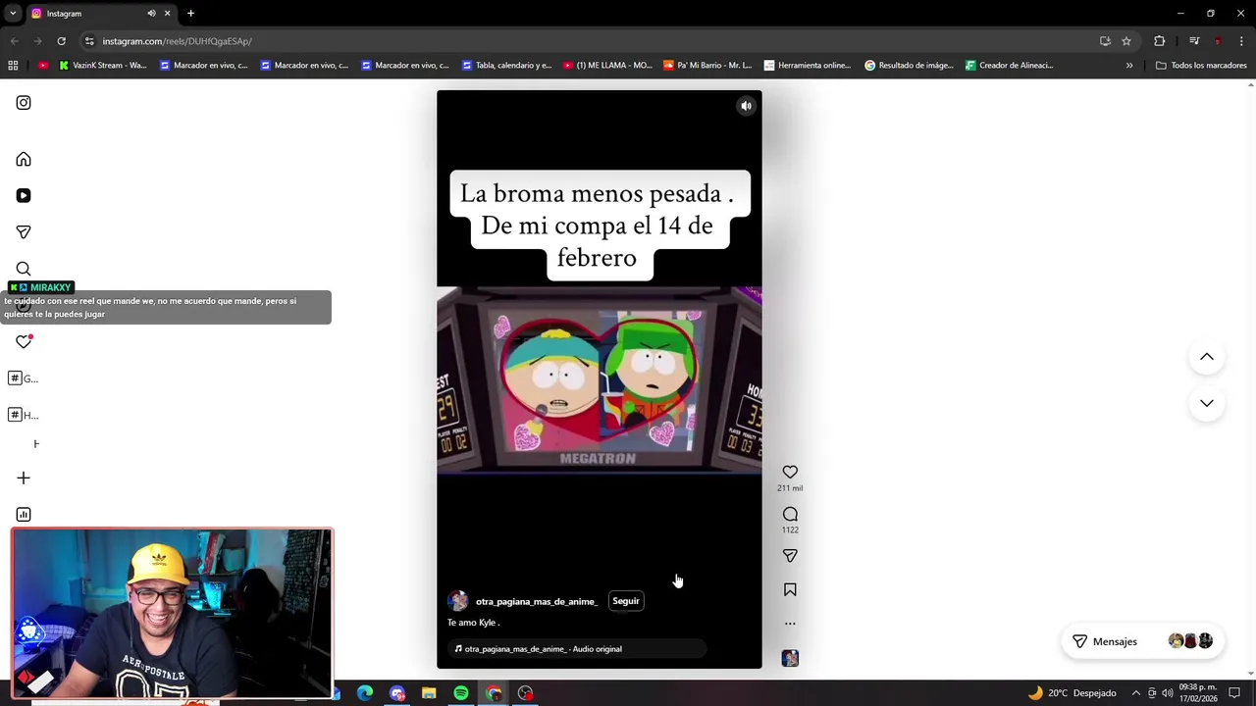This screenshot has height=706, width=1256.
Task: Open Instagram search from sidebar
Action: pos(24,269)
